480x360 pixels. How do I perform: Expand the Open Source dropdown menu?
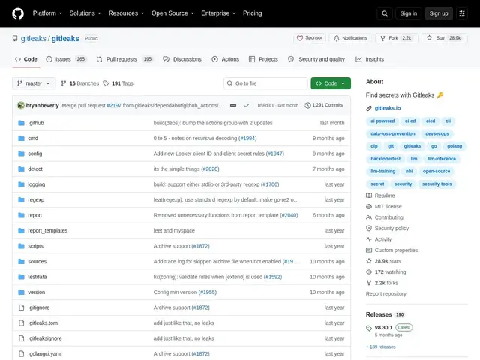(x=172, y=13)
